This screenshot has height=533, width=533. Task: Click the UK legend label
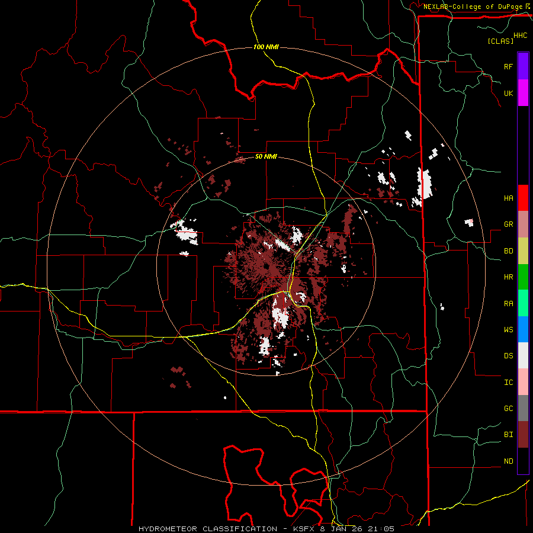(x=508, y=93)
